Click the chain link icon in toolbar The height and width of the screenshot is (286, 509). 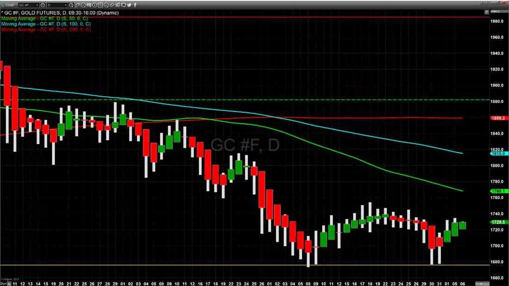[112, 5]
